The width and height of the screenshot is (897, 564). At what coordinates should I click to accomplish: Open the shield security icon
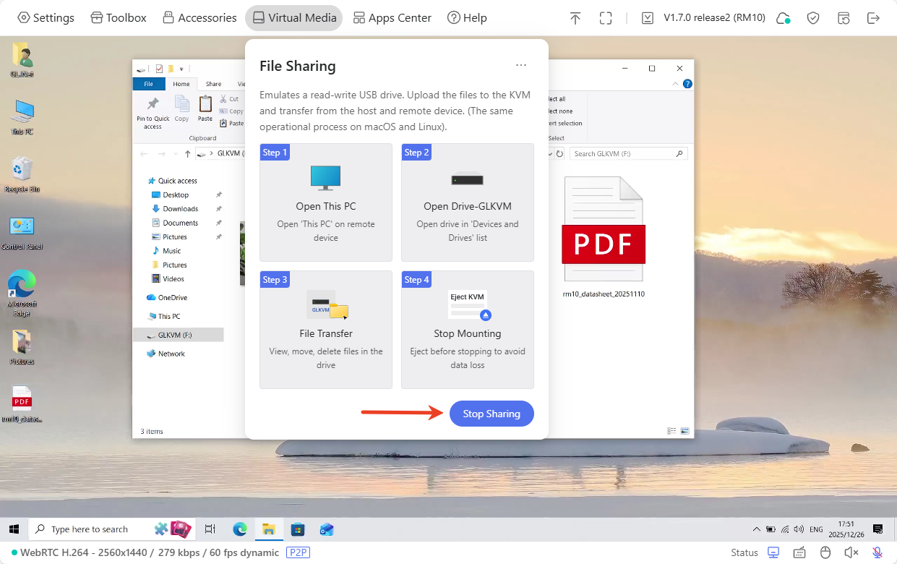(813, 18)
